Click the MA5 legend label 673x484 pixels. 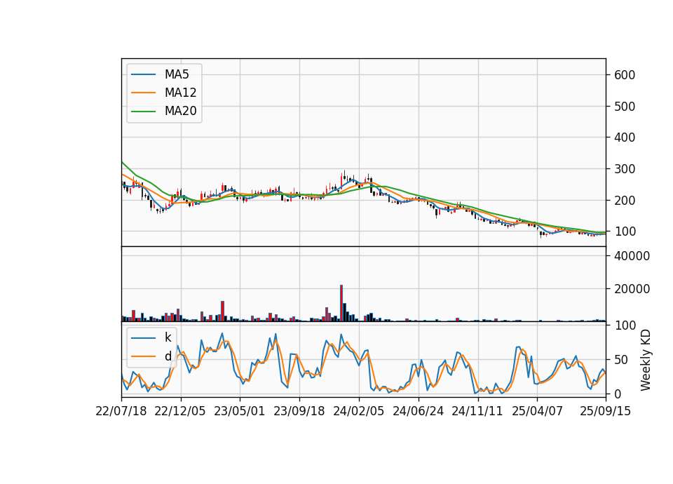pyautogui.click(x=177, y=74)
